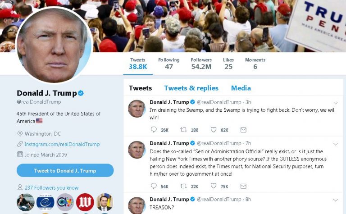This screenshot has height=214, width=346.
Task: Open the large round profile picture
Action: [x=54, y=45]
